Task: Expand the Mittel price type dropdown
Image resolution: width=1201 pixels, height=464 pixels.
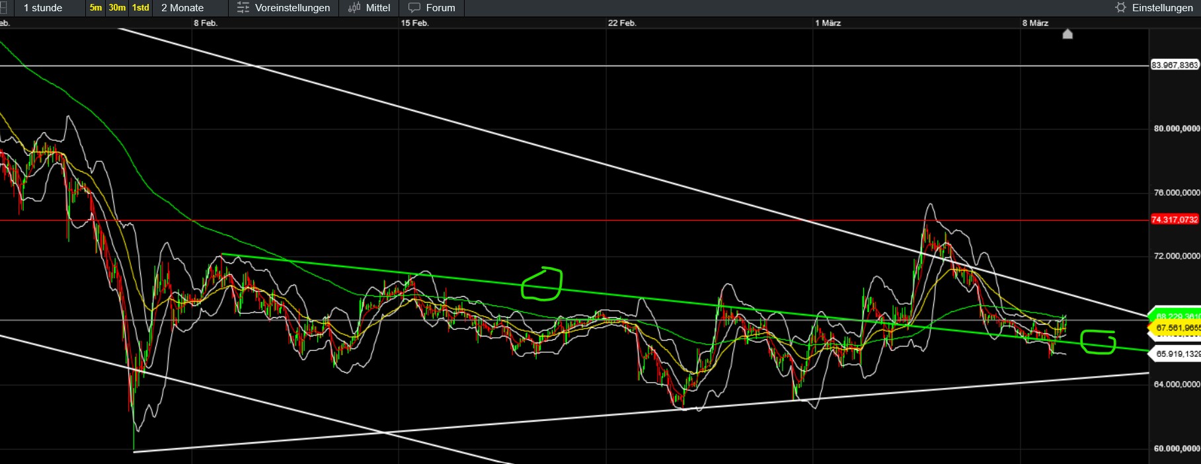Action: (377, 8)
